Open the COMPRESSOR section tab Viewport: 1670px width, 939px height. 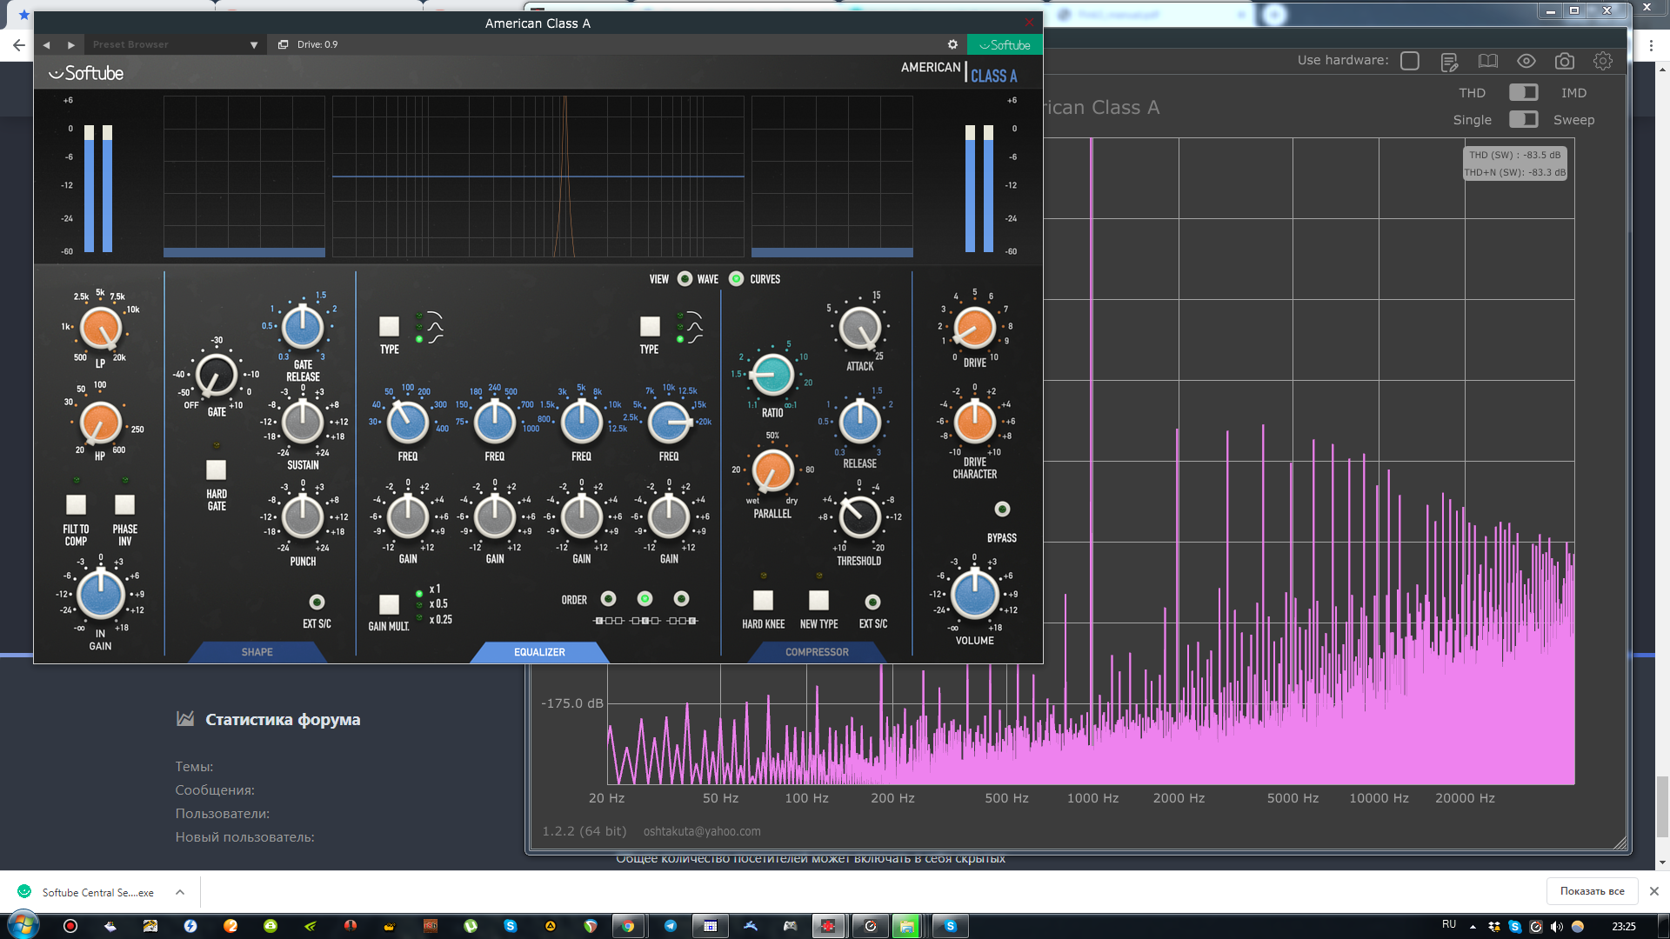click(817, 652)
